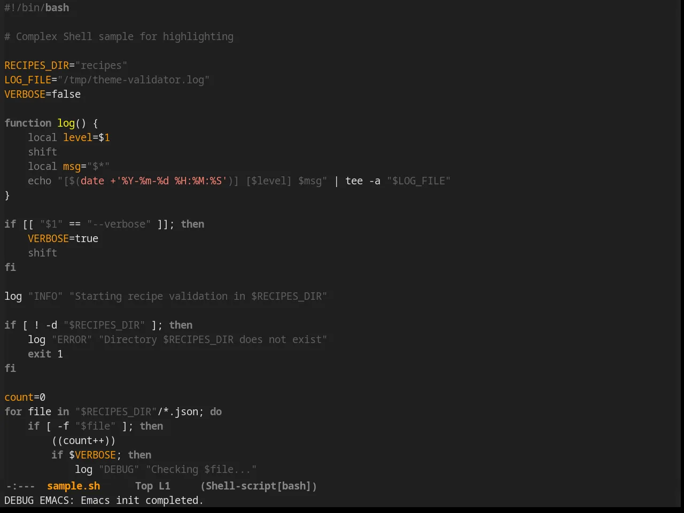Click 'tee -a' in the echo line
Image resolution: width=684 pixels, height=513 pixels.
(363, 181)
